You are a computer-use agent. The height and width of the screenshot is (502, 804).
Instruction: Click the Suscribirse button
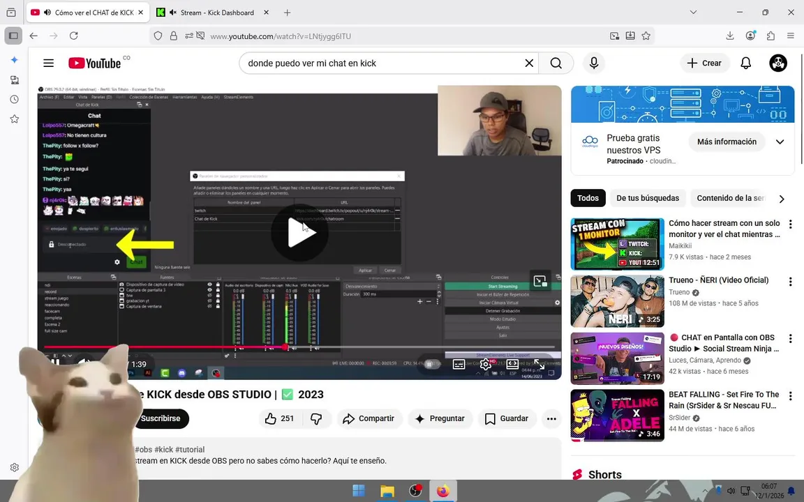tap(161, 418)
